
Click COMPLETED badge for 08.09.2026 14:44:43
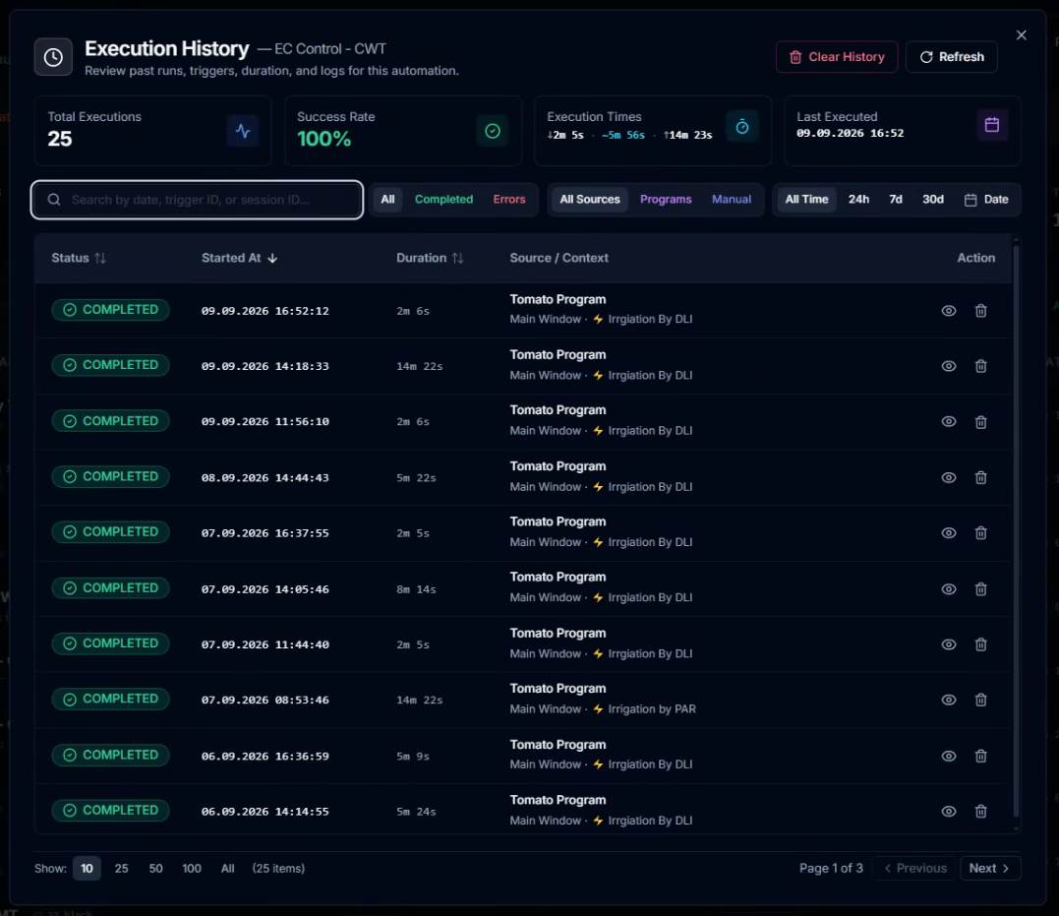[x=111, y=476]
